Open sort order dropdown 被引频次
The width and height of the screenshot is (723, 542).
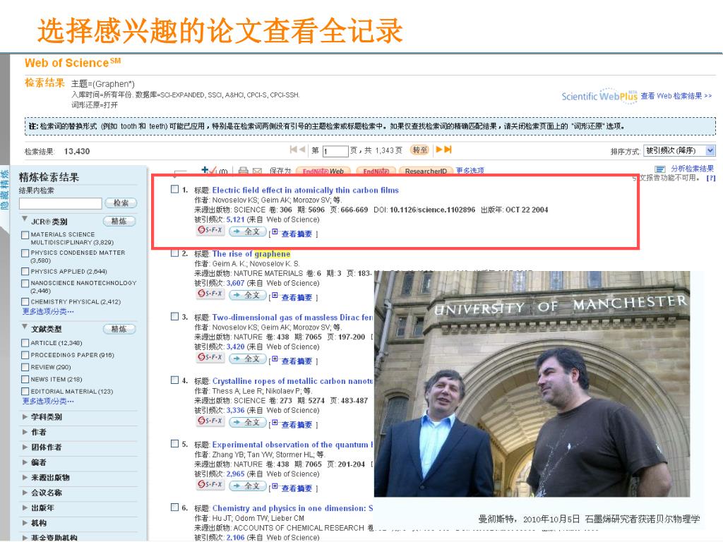[679, 151]
